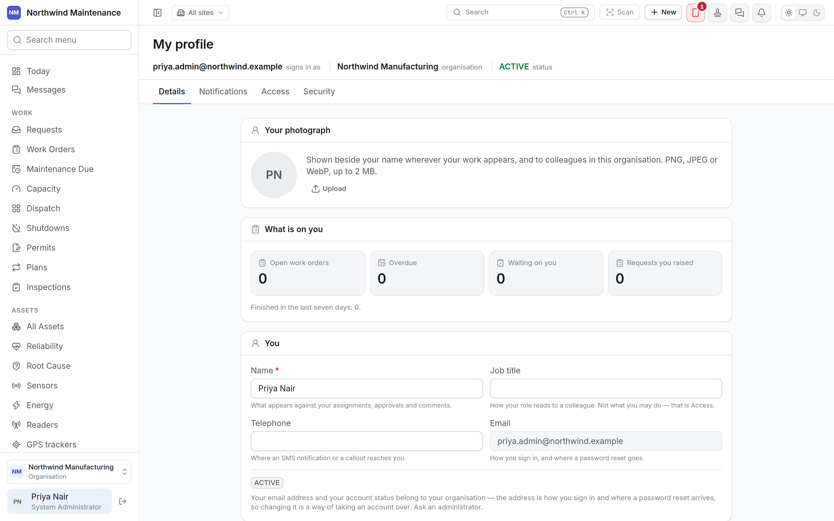
Task: Click the red alert icon with the badge showing 1
Action: 696,13
